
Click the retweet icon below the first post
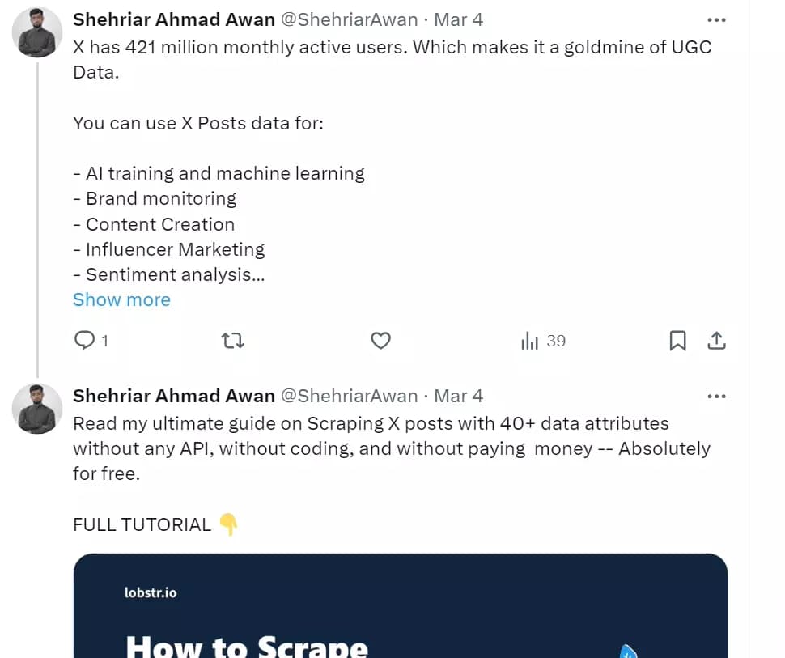coord(232,341)
